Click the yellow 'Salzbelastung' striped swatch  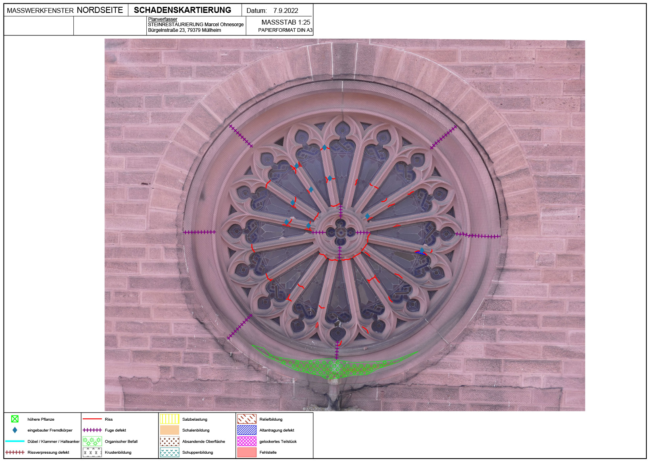pos(169,419)
